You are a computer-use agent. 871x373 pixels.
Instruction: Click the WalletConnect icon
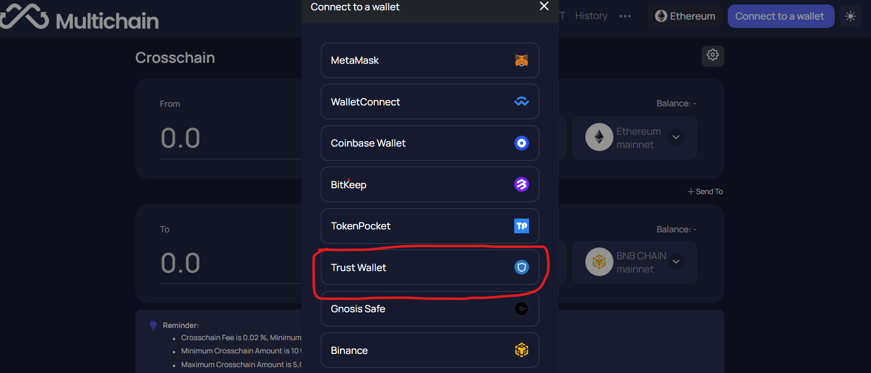tap(522, 101)
